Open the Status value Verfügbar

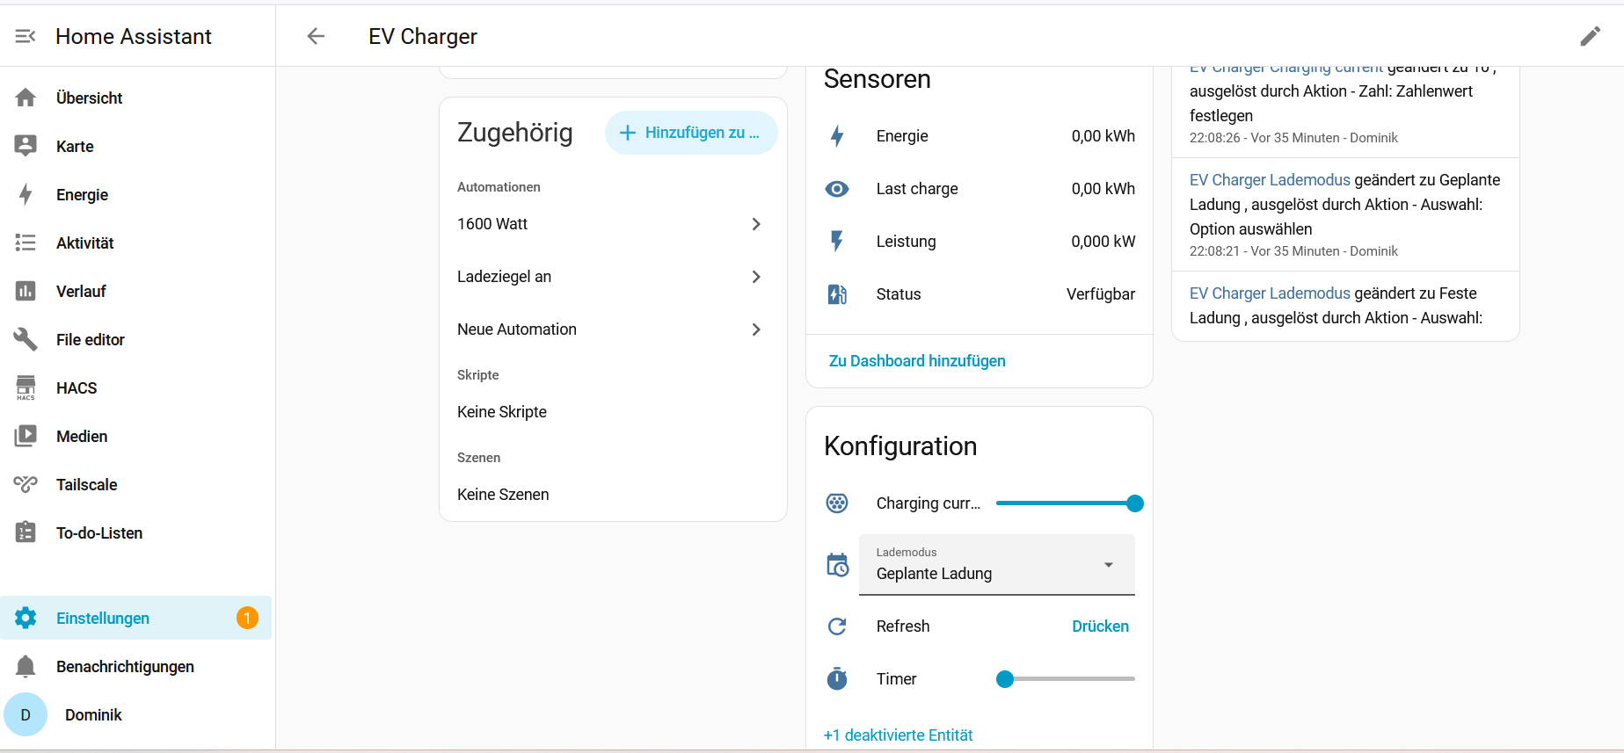[x=1101, y=294]
